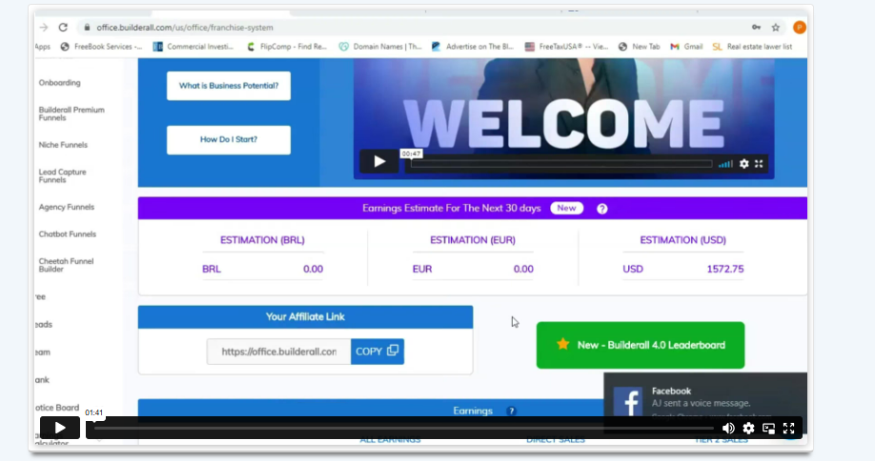Enter fullscreen on the main video player
The width and height of the screenshot is (875, 461).
click(x=788, y=428)
